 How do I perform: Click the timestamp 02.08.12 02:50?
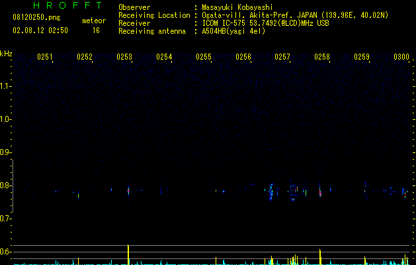tap(40, 30)
